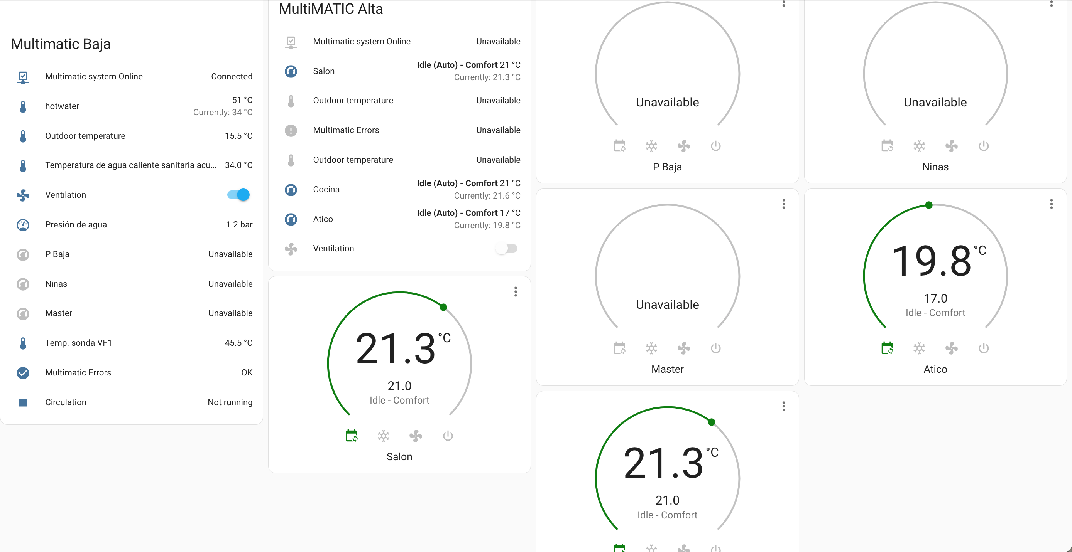This screenshot has width=1072, height=552.
Task: Click the Circulation entity row
Action: 66,402
